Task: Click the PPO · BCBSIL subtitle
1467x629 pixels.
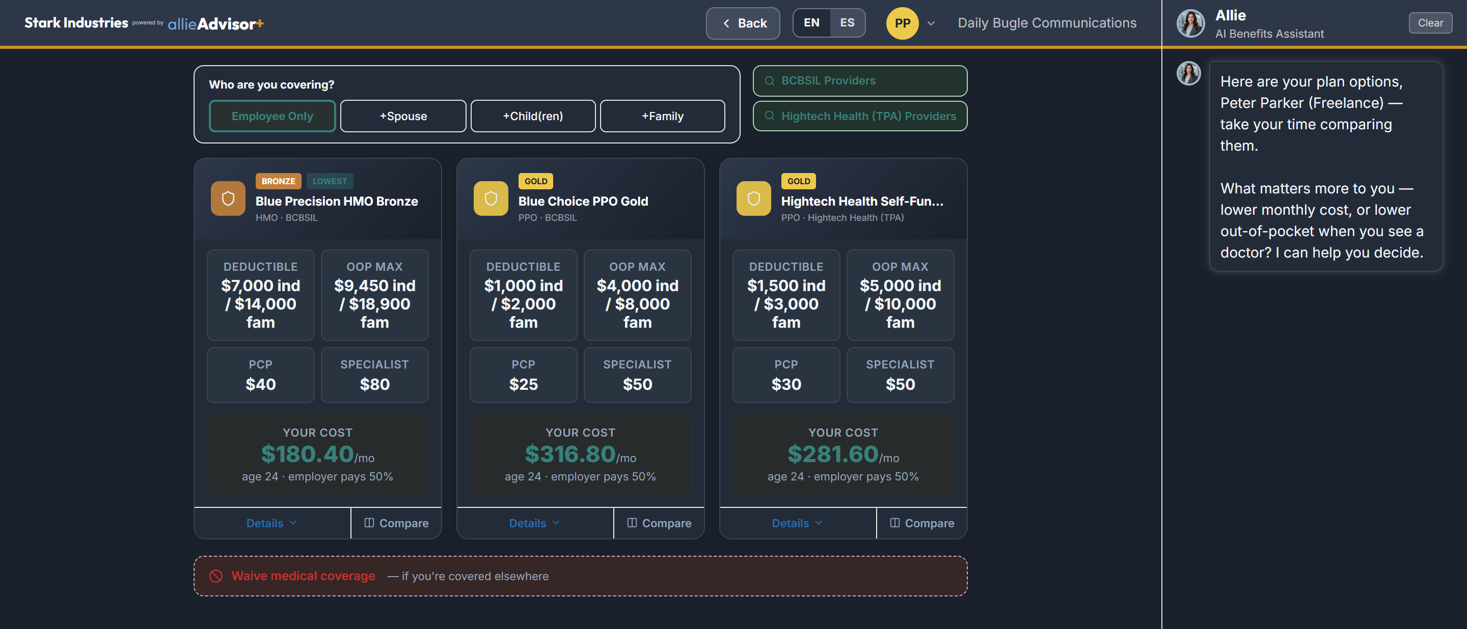Action: coord(547,218)
